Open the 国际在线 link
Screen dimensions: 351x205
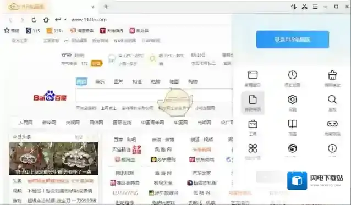point(122,123)
